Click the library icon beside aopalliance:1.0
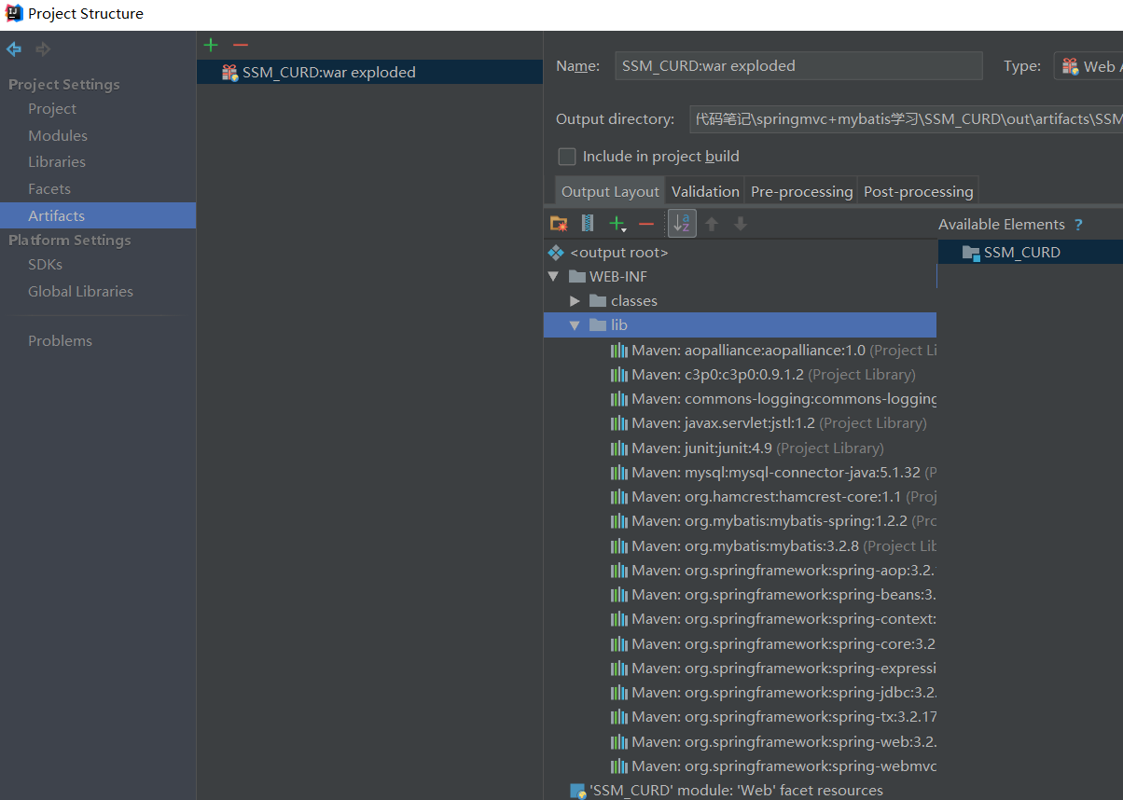The height and width of the screenshot is (800, 1123). [619, 351]
